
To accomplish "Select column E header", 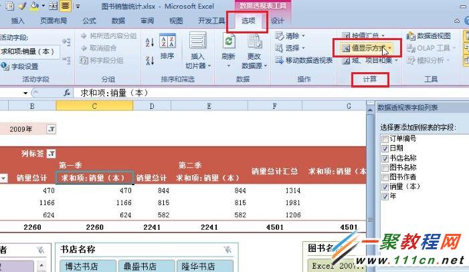I will 209,106.
